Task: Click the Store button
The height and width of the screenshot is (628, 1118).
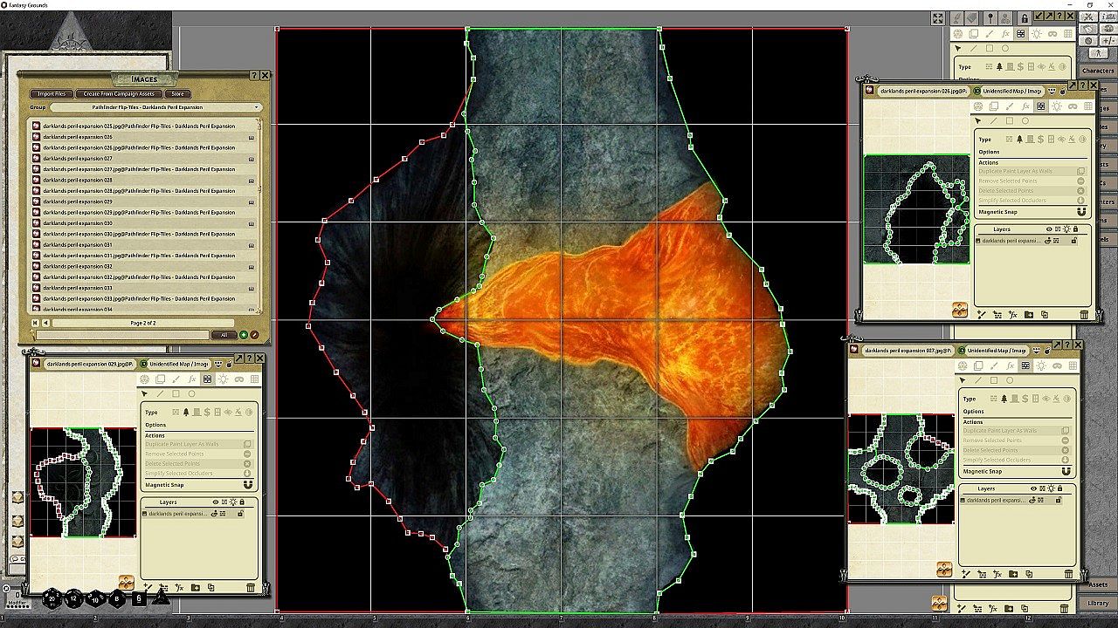Action: coord(177,93)
